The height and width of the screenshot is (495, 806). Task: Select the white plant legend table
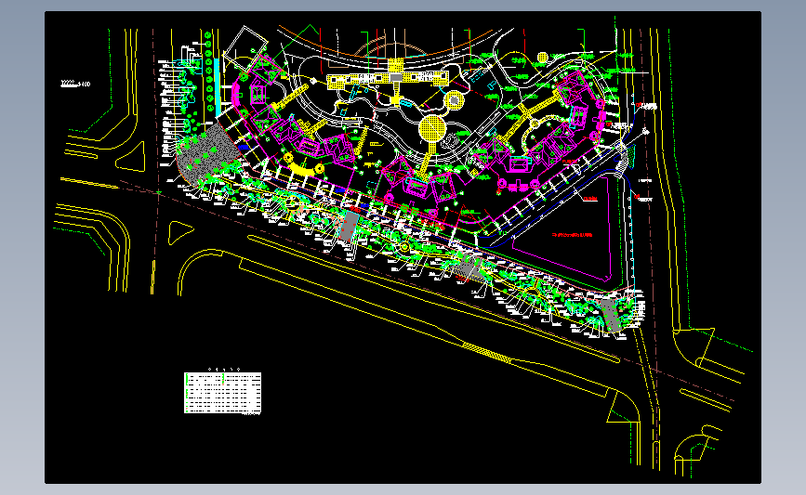tap(222, 393)
